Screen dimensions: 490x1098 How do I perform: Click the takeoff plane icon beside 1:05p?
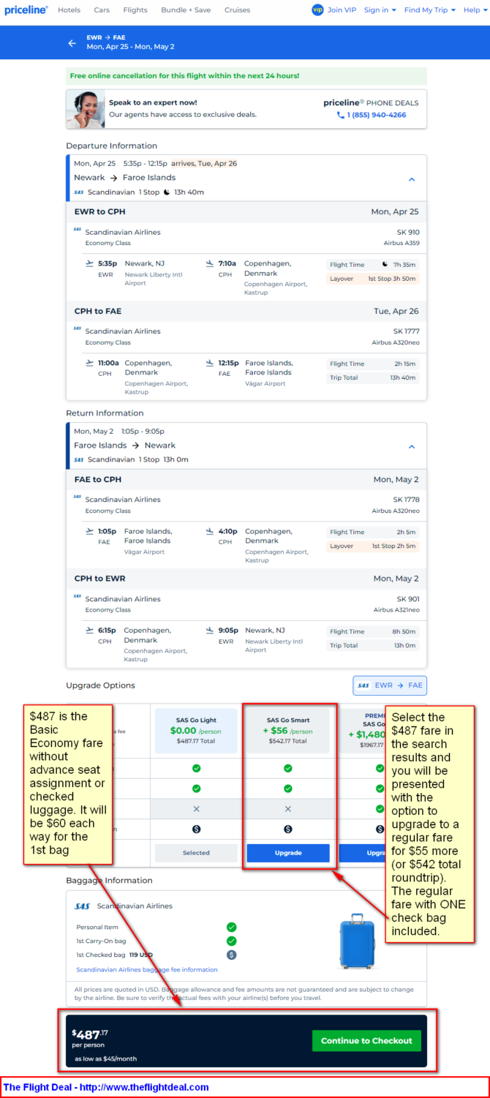[x=89, y=531]
